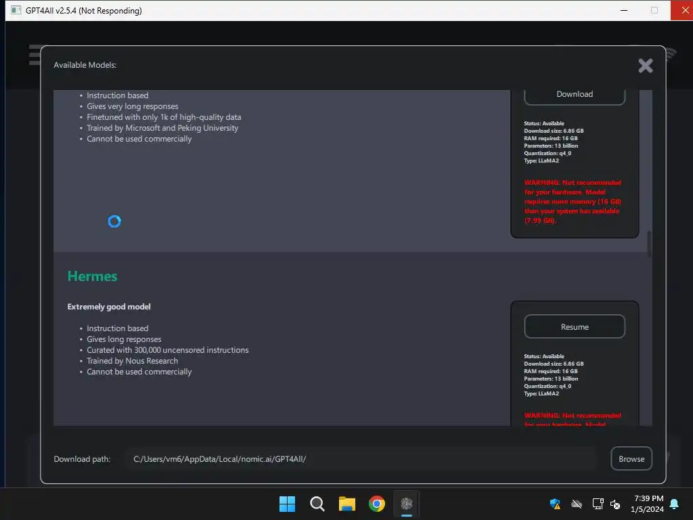Click 'Gives long responses' under Hermes
This screenshot has width=693, height=520.
(124, 339)
